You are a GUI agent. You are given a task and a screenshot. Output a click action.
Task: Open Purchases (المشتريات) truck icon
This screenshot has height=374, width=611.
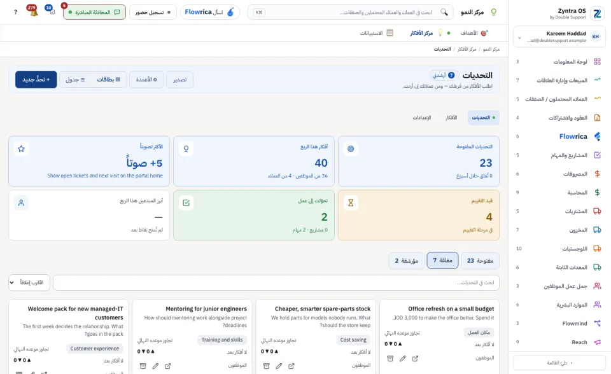(597, 211)
